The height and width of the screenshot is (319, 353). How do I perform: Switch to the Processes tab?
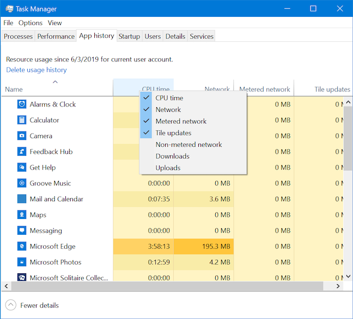18,36
